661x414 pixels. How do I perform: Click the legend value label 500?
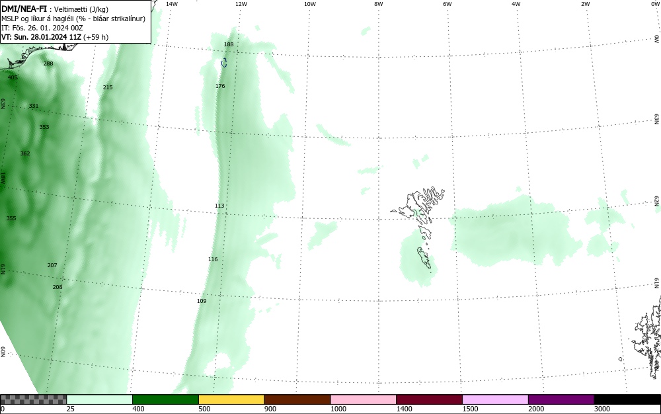[x=204, y=409]
